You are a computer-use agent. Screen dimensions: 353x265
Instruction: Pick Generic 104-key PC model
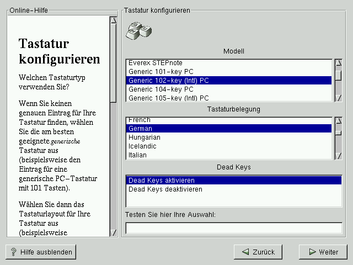tap(161, 89)
